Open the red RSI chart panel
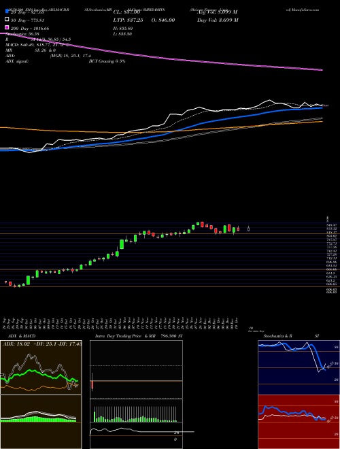Image resolution: width=340 pixels, height=449 pixels. tap(299, 422)
